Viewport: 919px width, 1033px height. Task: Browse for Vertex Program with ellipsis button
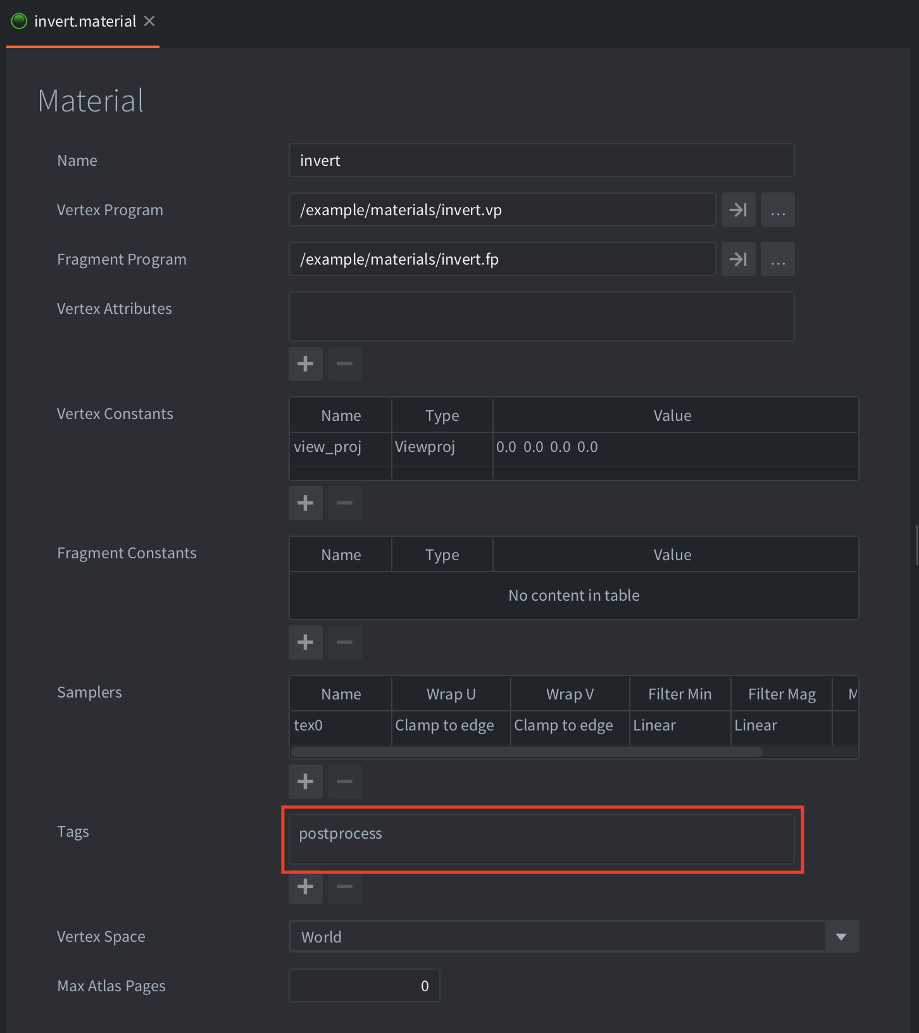tap(777, 210)
